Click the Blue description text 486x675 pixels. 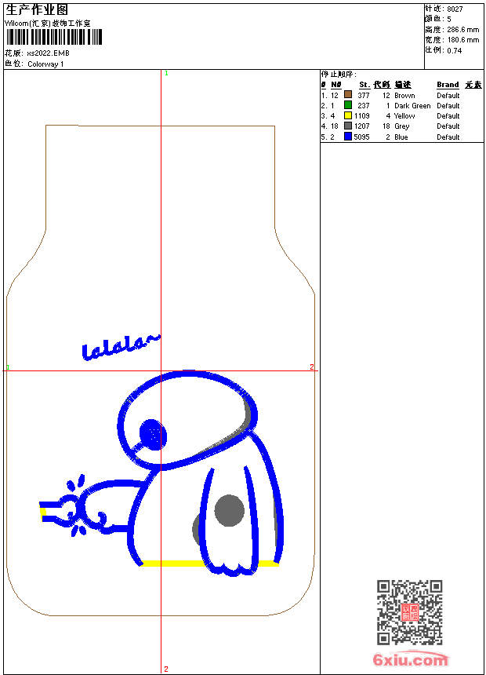[x=401, y=137]
